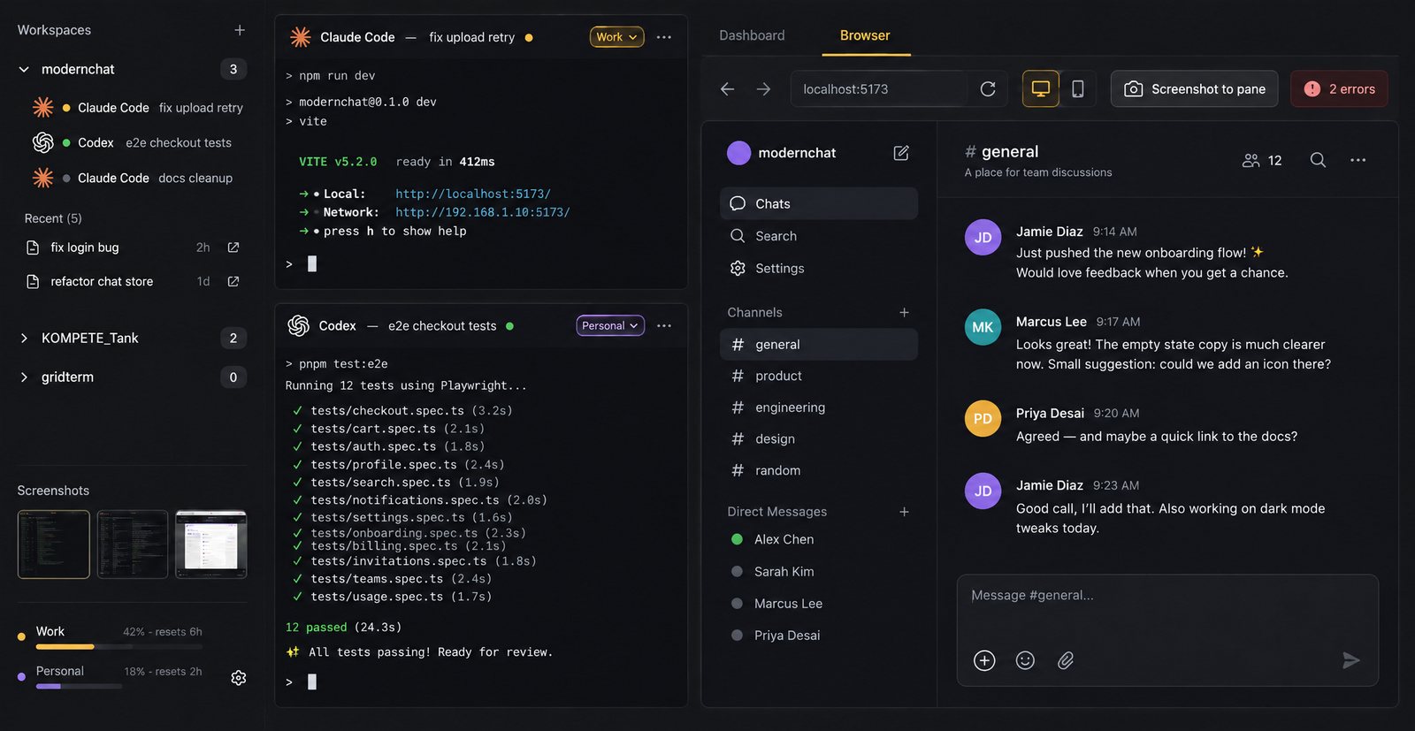This screenshot has width=1415, height=731.
Task: Open refactor chat store externally via icon
Action: (233, 281)
